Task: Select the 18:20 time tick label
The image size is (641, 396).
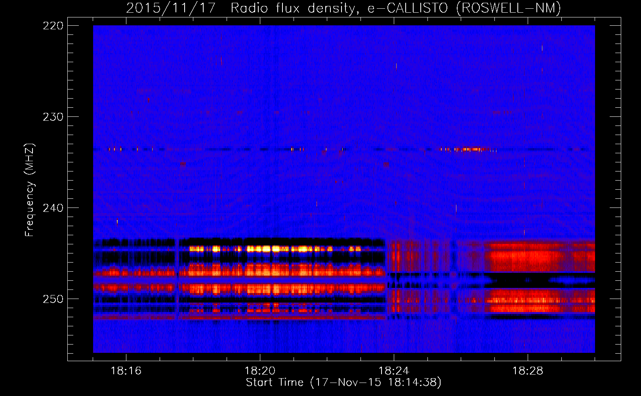Action: (x=260, y=371)
